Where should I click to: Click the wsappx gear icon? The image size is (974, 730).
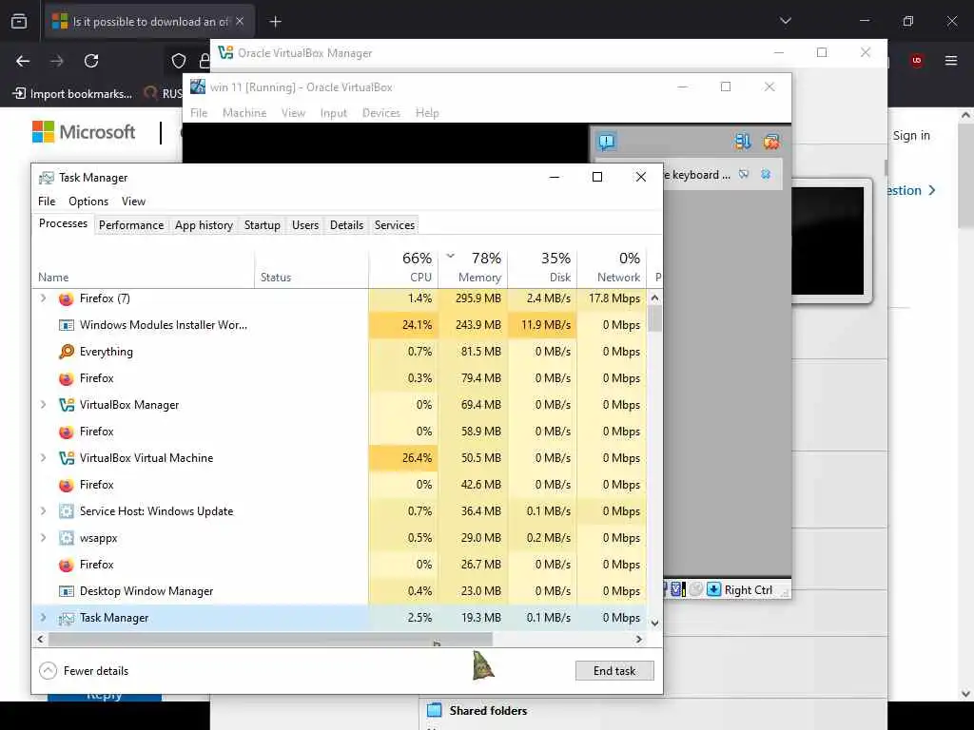pyautogui.click(x=67, y=538)
